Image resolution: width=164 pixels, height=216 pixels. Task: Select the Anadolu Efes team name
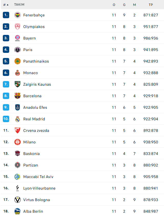[x=35, y=107]
